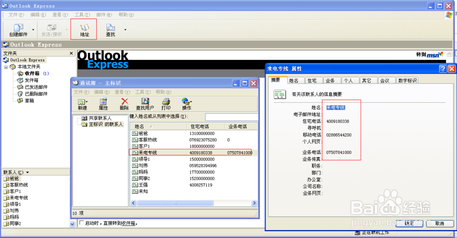The width and height of the screenshot is (457, 238).
Task: Click contacts pane scroll down arrow
Action: (x=72, y=224)
